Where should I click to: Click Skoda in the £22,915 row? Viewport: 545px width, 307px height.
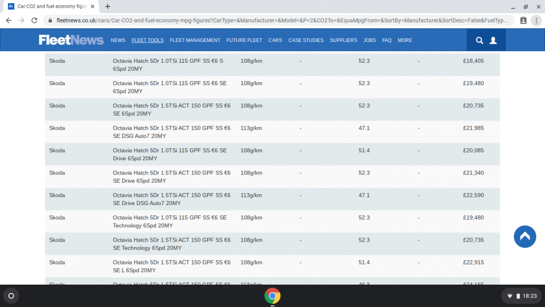[57, 262]
